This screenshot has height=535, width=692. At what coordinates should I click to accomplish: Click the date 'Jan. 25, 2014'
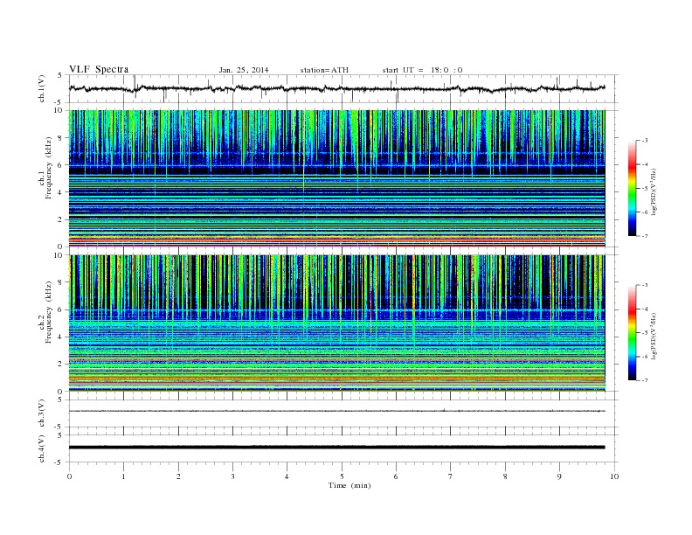coord(244,70)
